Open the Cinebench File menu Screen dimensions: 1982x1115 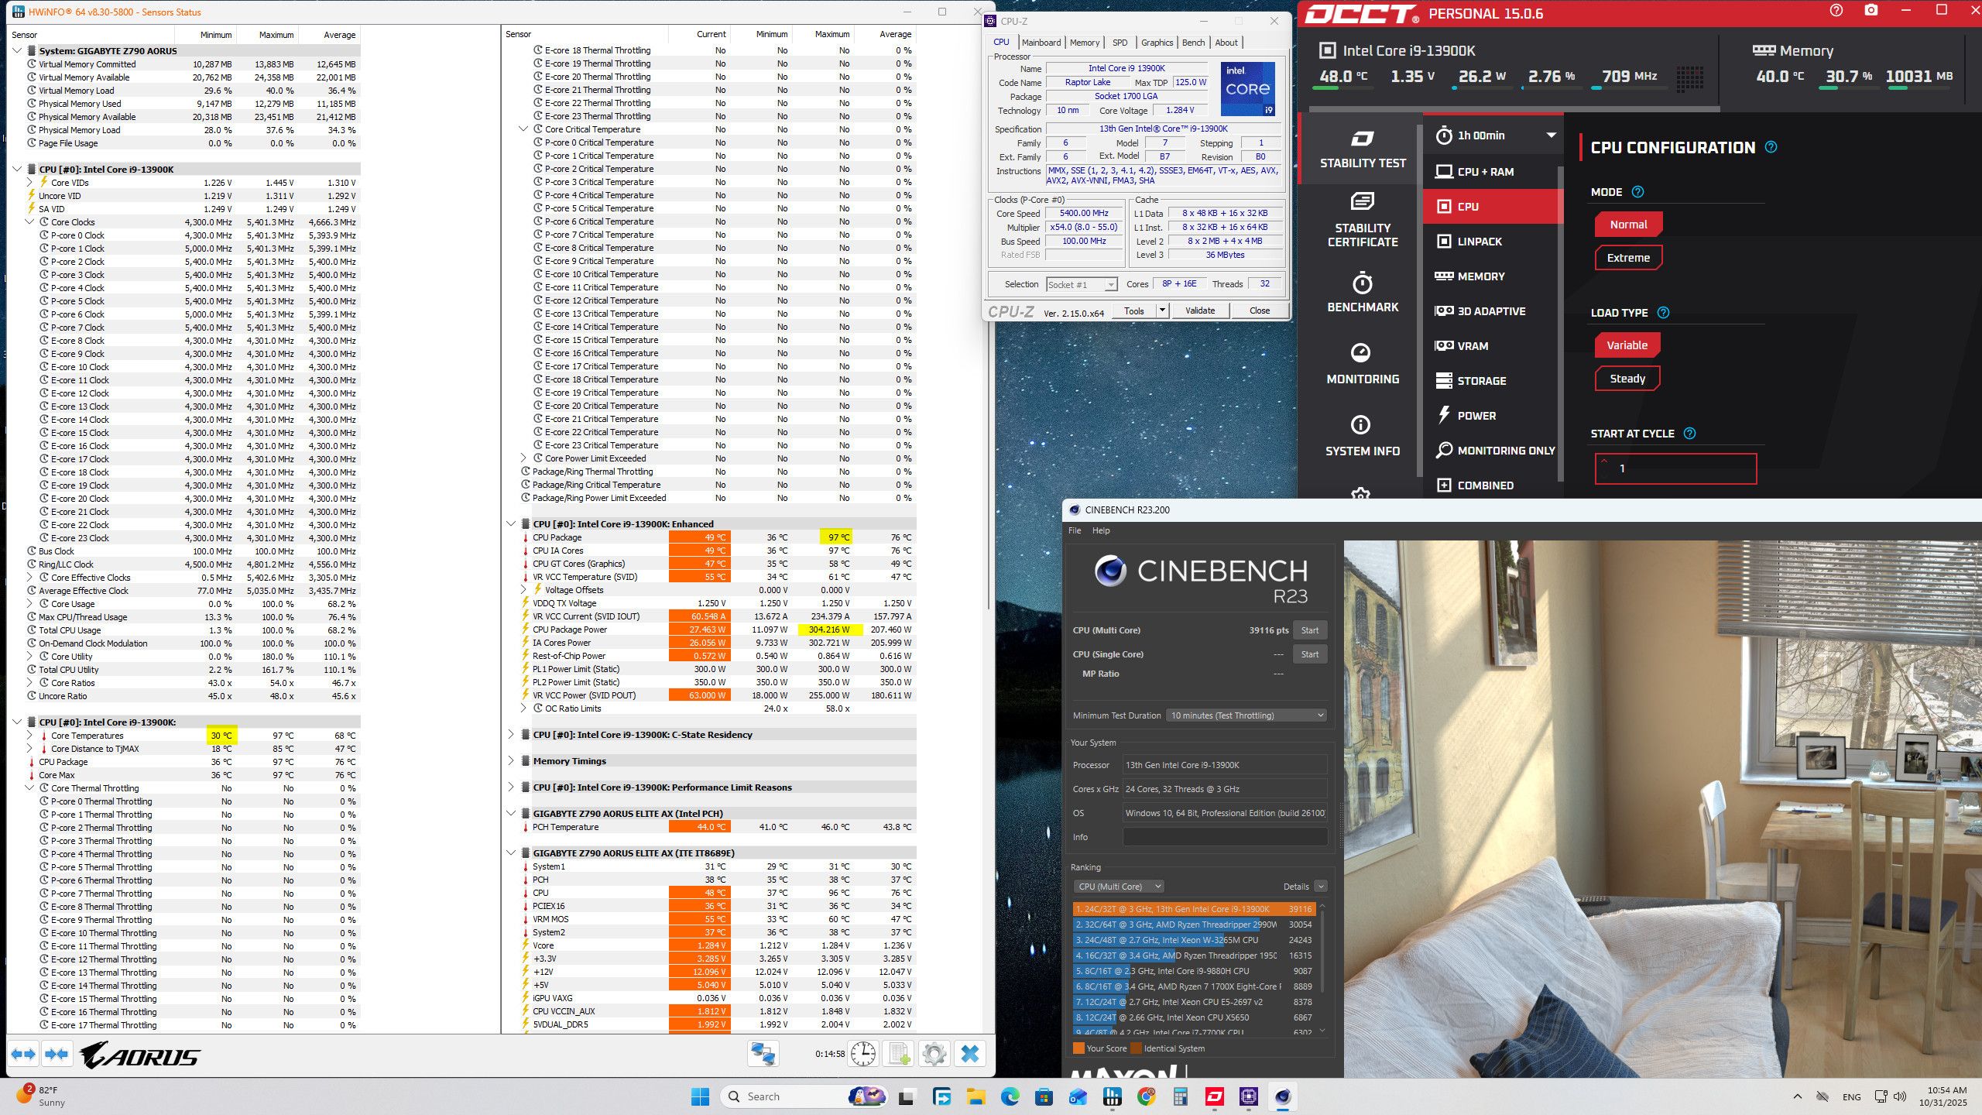pos(1075,530)
